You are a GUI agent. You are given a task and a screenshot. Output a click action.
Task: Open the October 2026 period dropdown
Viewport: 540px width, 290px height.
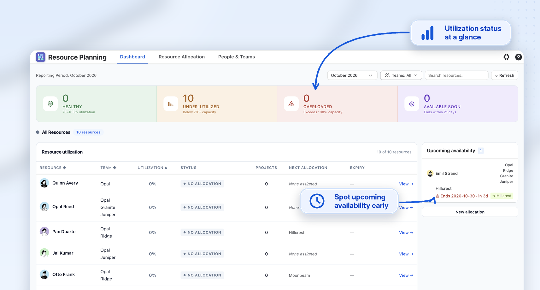pos(352,75)
